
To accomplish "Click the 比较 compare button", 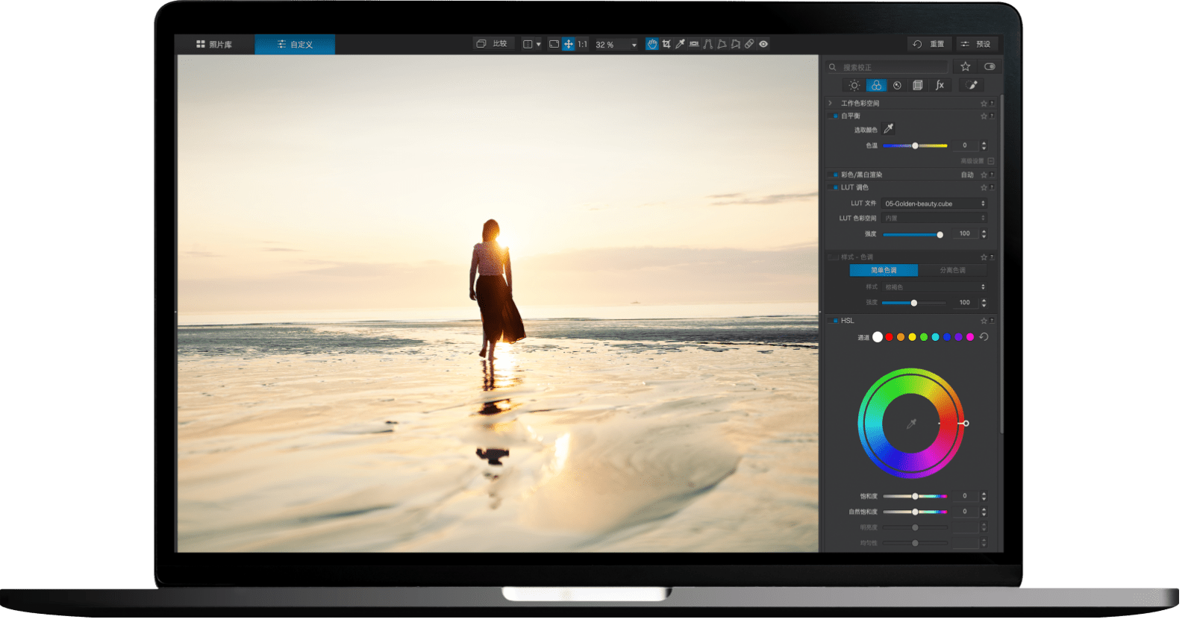I will pos(493,44).
